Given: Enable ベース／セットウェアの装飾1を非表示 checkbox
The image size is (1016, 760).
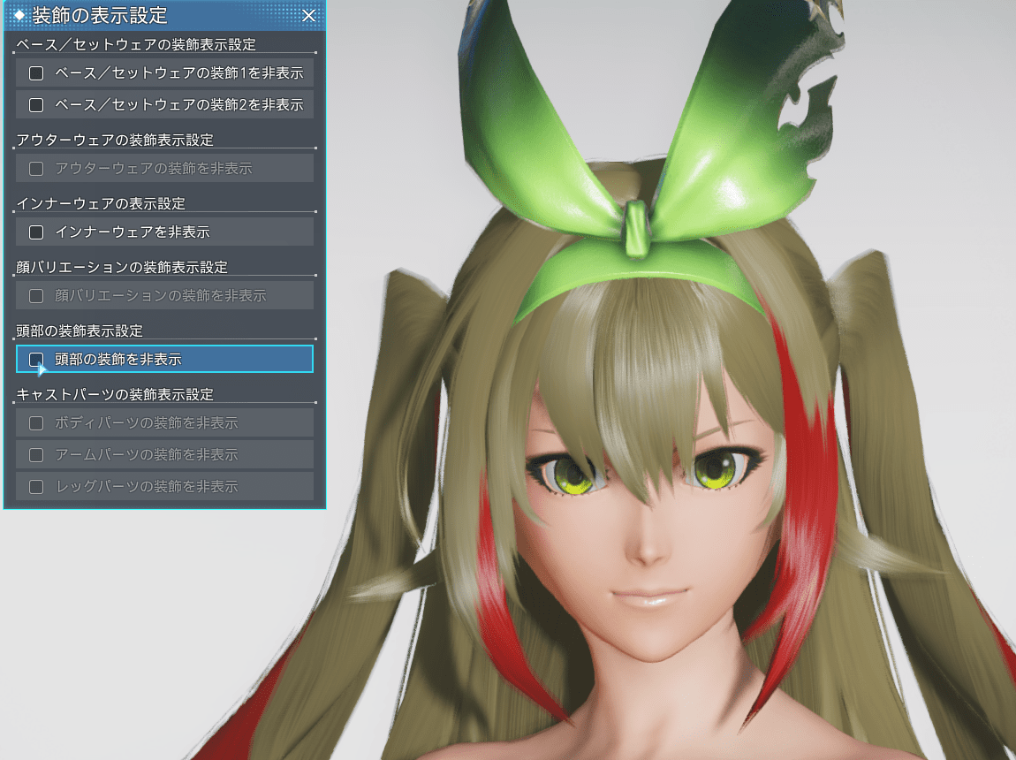Looking at the screenshot, I should 36,72.
